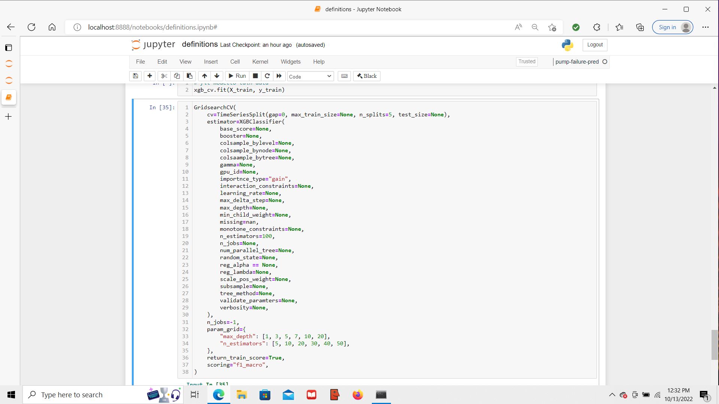Move selected cell up with the up arrow icon

click(204, 76)
